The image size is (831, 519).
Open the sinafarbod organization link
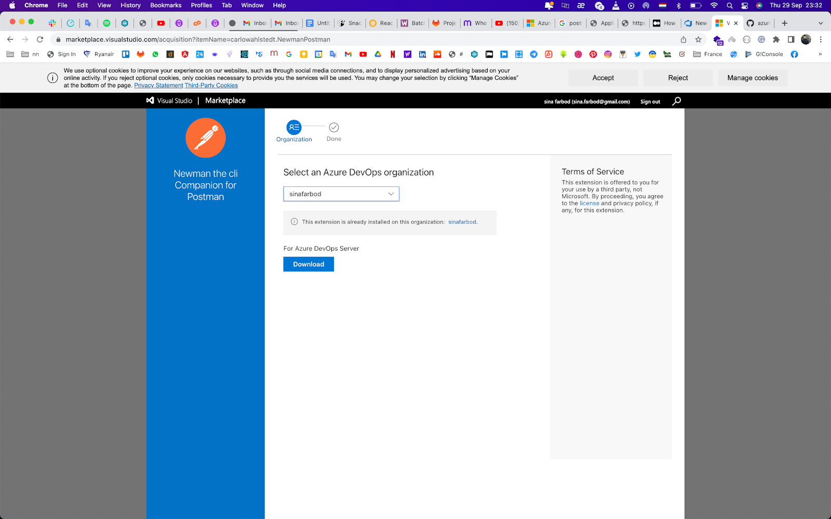462,222
